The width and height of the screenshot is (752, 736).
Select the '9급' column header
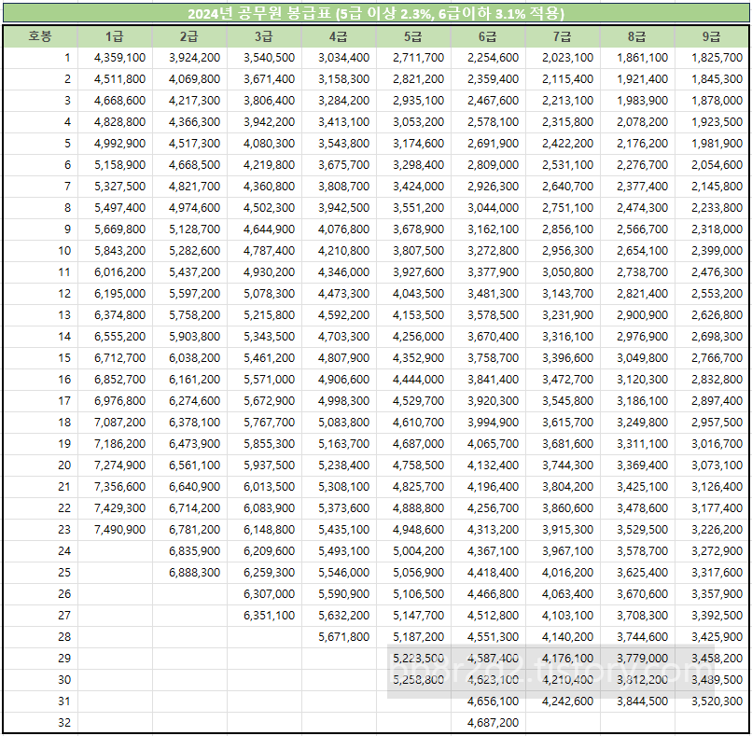click(711, 36)
